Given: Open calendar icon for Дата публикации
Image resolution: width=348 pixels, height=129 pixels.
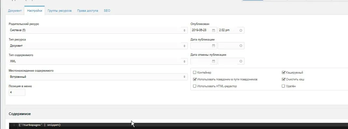Looking at the screenshot, I should 214,46.
